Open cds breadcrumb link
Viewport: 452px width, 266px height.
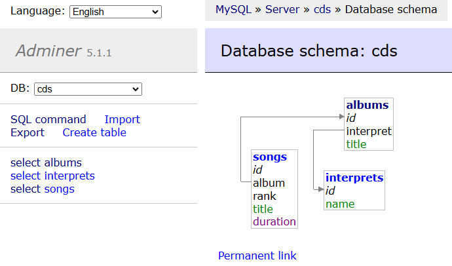(x=322, y=10)
